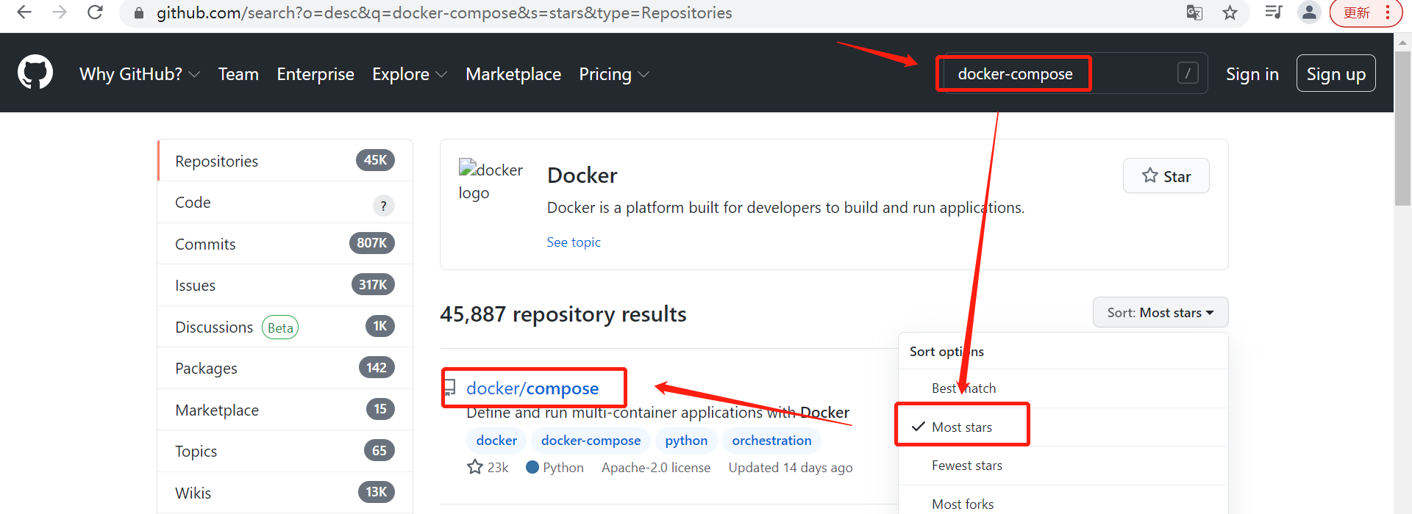Click the browser update button
Viewport: 1412px width, 514px height.
(x=1366, y=12)
